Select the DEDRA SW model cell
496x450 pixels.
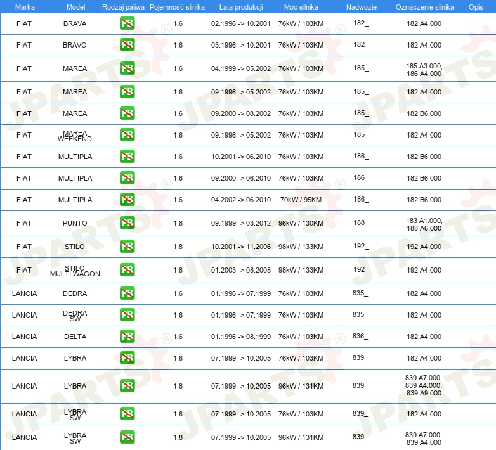(x=75, y=316)
